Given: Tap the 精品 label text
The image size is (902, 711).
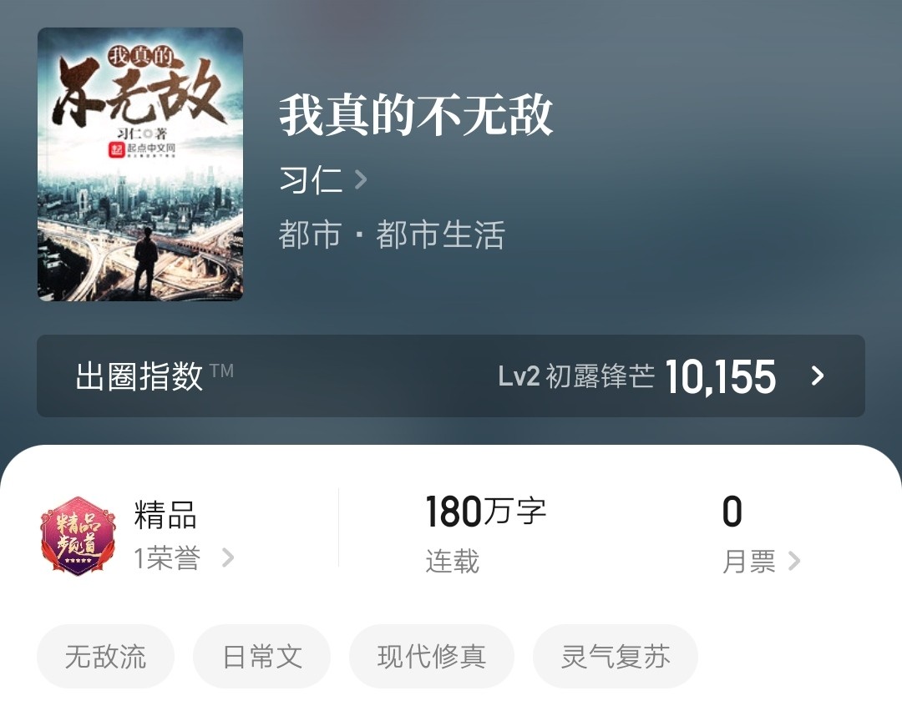Looking at the screenshot, I should point(165,514).
